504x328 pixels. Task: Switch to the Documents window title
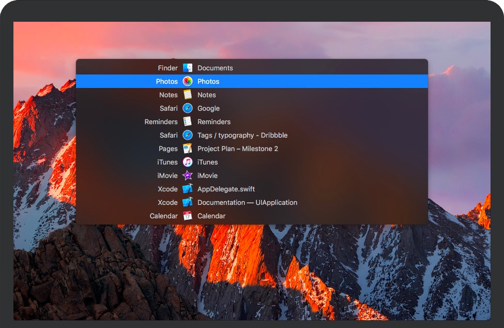(215, 68)
